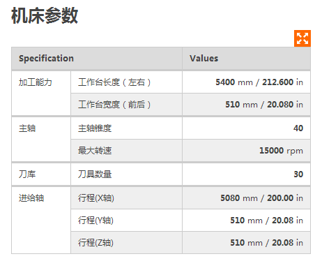This screenshot has width=322, height=268.
Task: Click the 510 mm / 20.080 in value
Action: [264, 105]
